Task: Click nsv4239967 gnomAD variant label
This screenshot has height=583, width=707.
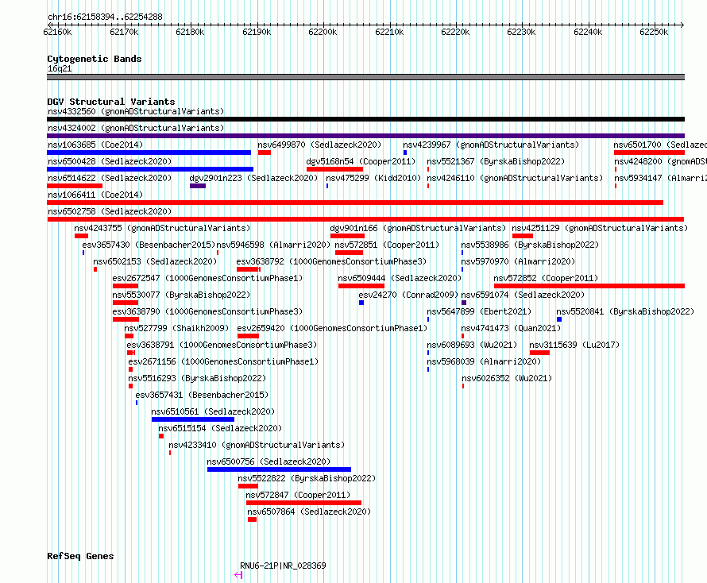Action: [491, 145]
